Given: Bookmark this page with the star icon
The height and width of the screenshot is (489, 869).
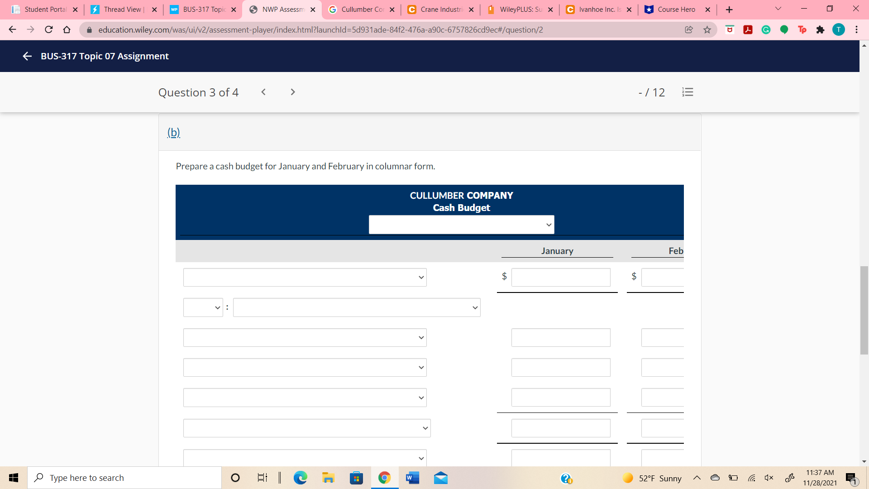Looking at the screenshot, I should (707, 30).
